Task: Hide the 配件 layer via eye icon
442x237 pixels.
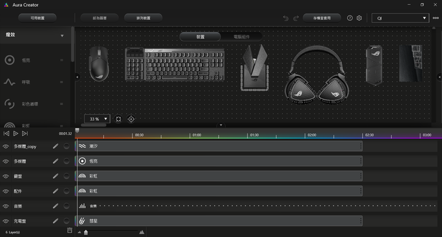Action: 6,191
